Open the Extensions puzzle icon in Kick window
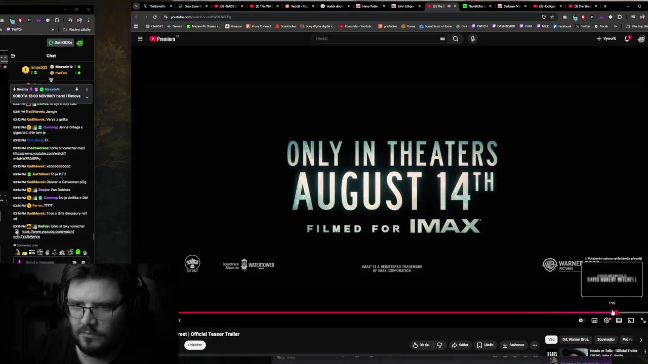648x364 pixels. [57, 20]
